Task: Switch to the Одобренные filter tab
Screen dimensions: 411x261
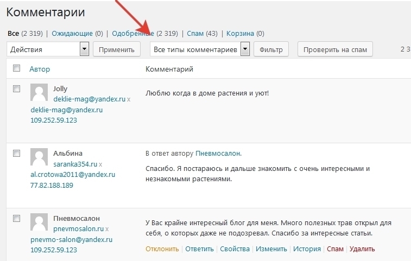Action: click(x=133, y=33)
